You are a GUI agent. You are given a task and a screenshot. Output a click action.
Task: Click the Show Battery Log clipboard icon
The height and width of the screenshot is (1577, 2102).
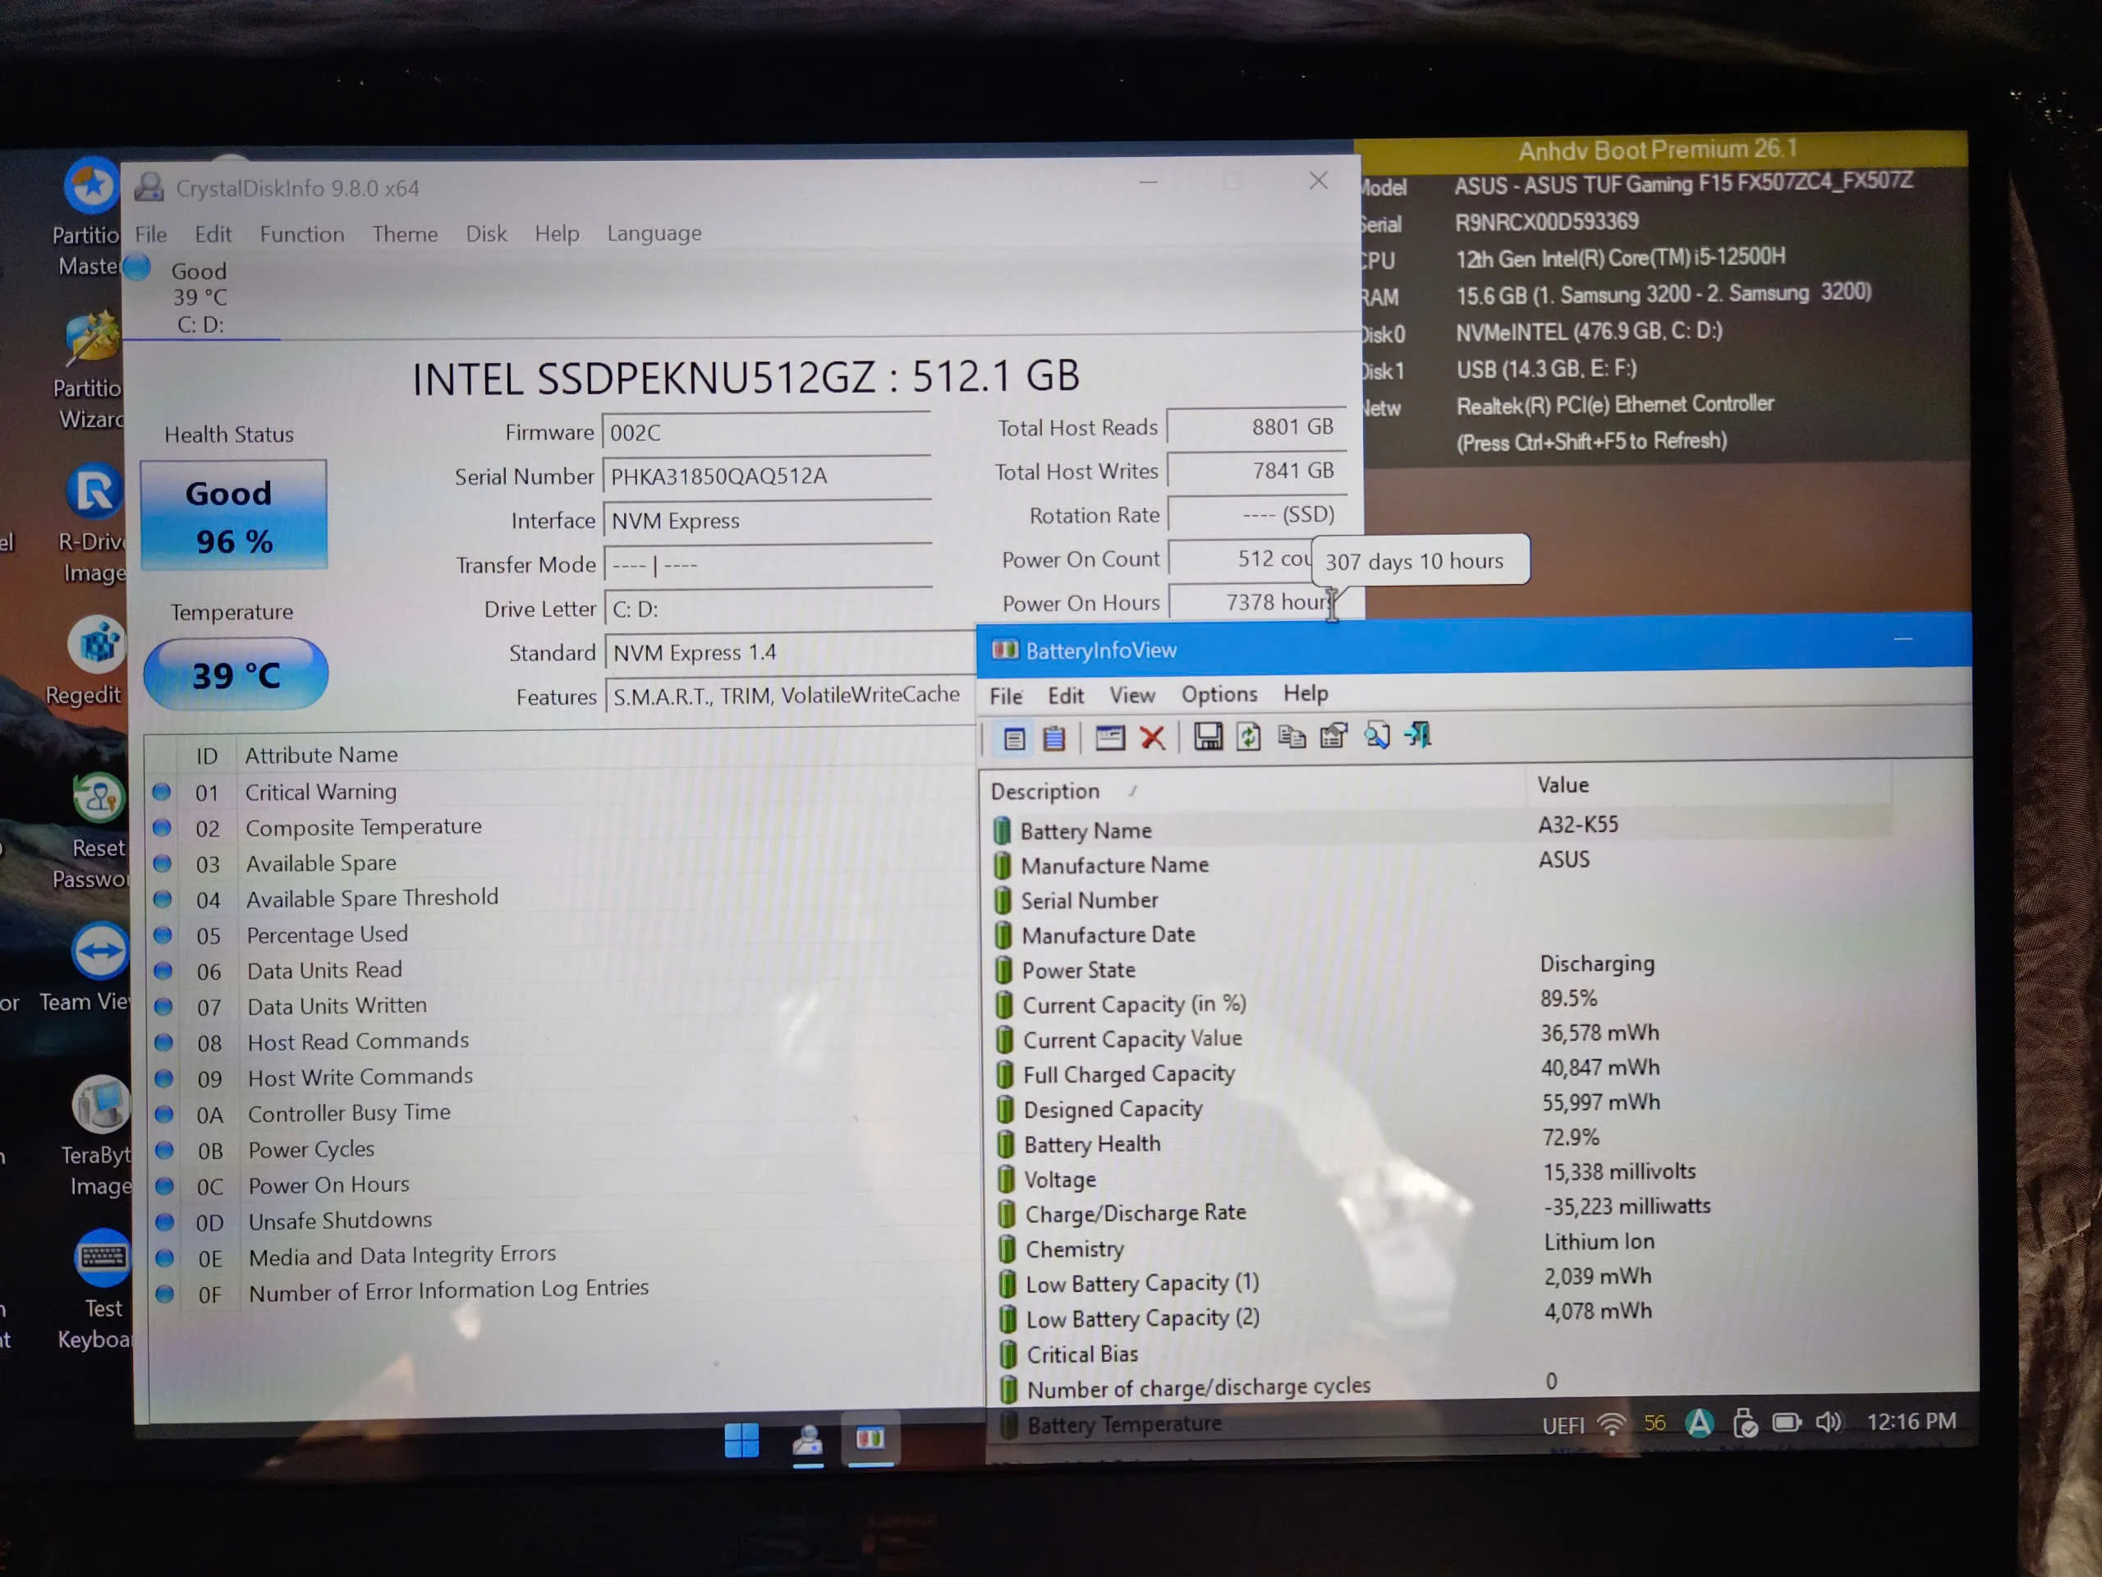[x=1053, y=738]
